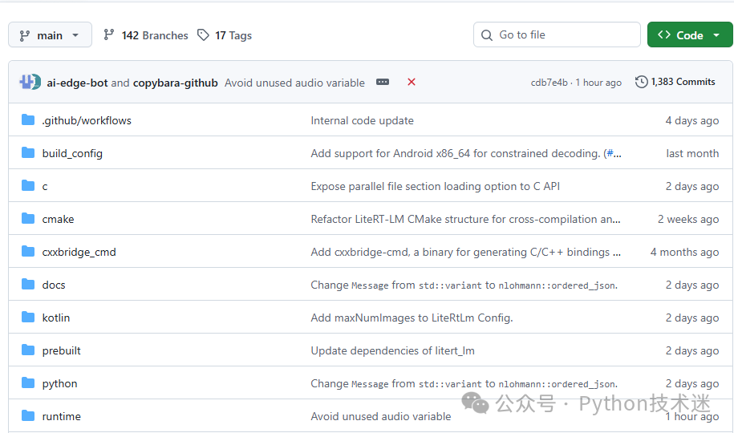Click the folder icon next to cmake
Screen dimensions: 734x433
(x=28, y=219)
